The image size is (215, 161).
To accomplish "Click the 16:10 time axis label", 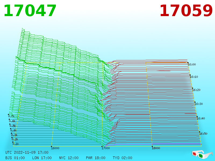I will 194,77.
